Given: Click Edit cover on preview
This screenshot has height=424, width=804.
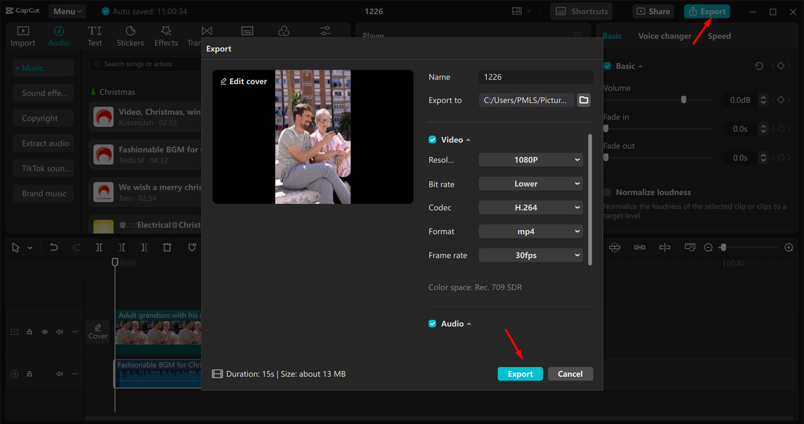Looking at the screenshot, I should tap(244, 81).
